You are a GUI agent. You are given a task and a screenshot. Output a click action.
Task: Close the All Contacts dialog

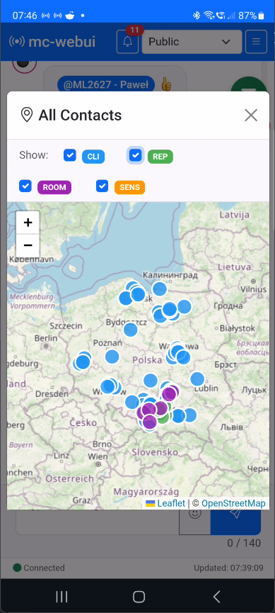(251, 116)
